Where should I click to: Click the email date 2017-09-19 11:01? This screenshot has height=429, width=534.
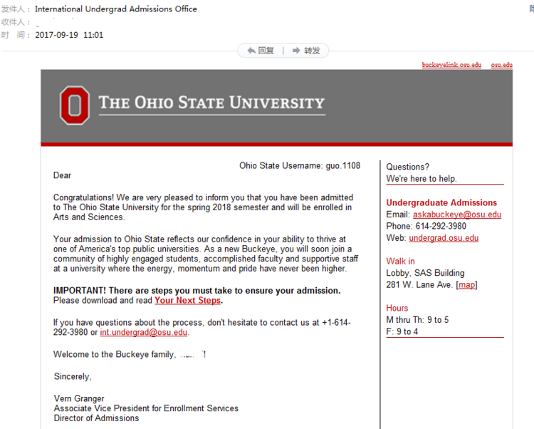coord(69,35)
